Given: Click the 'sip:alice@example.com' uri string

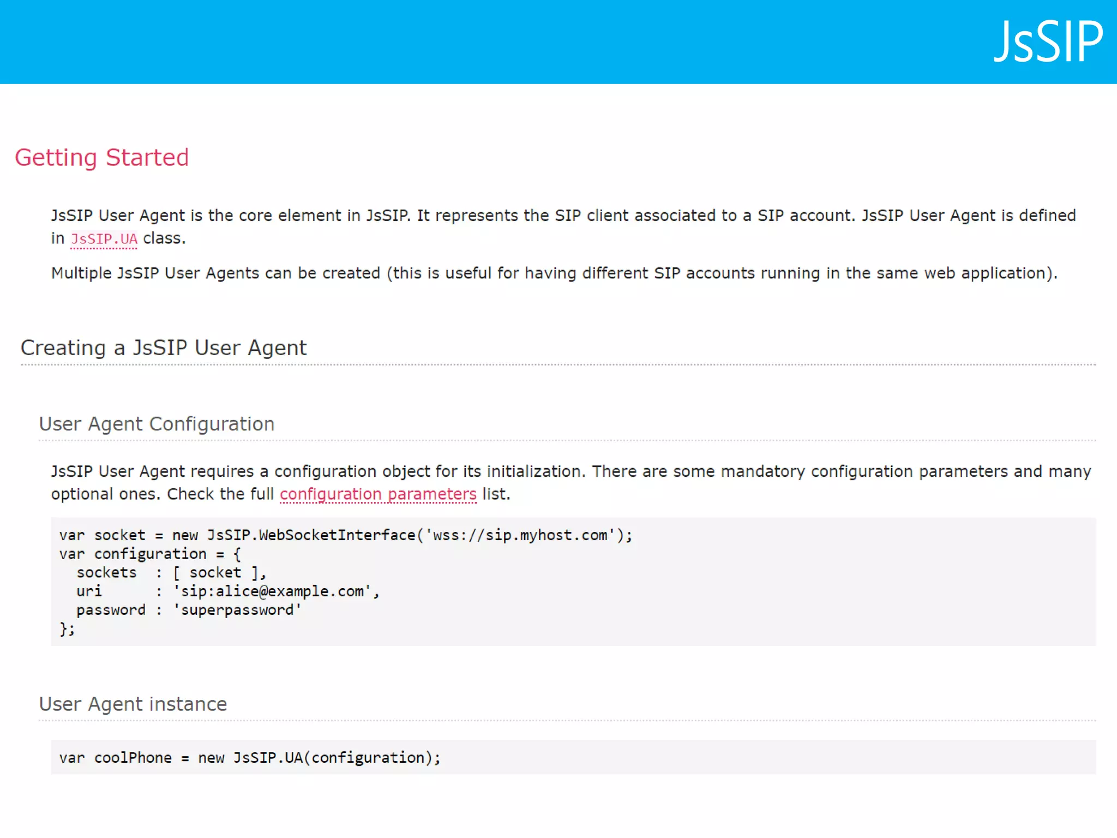Looking at the screenshot, I should pos(273,591).
